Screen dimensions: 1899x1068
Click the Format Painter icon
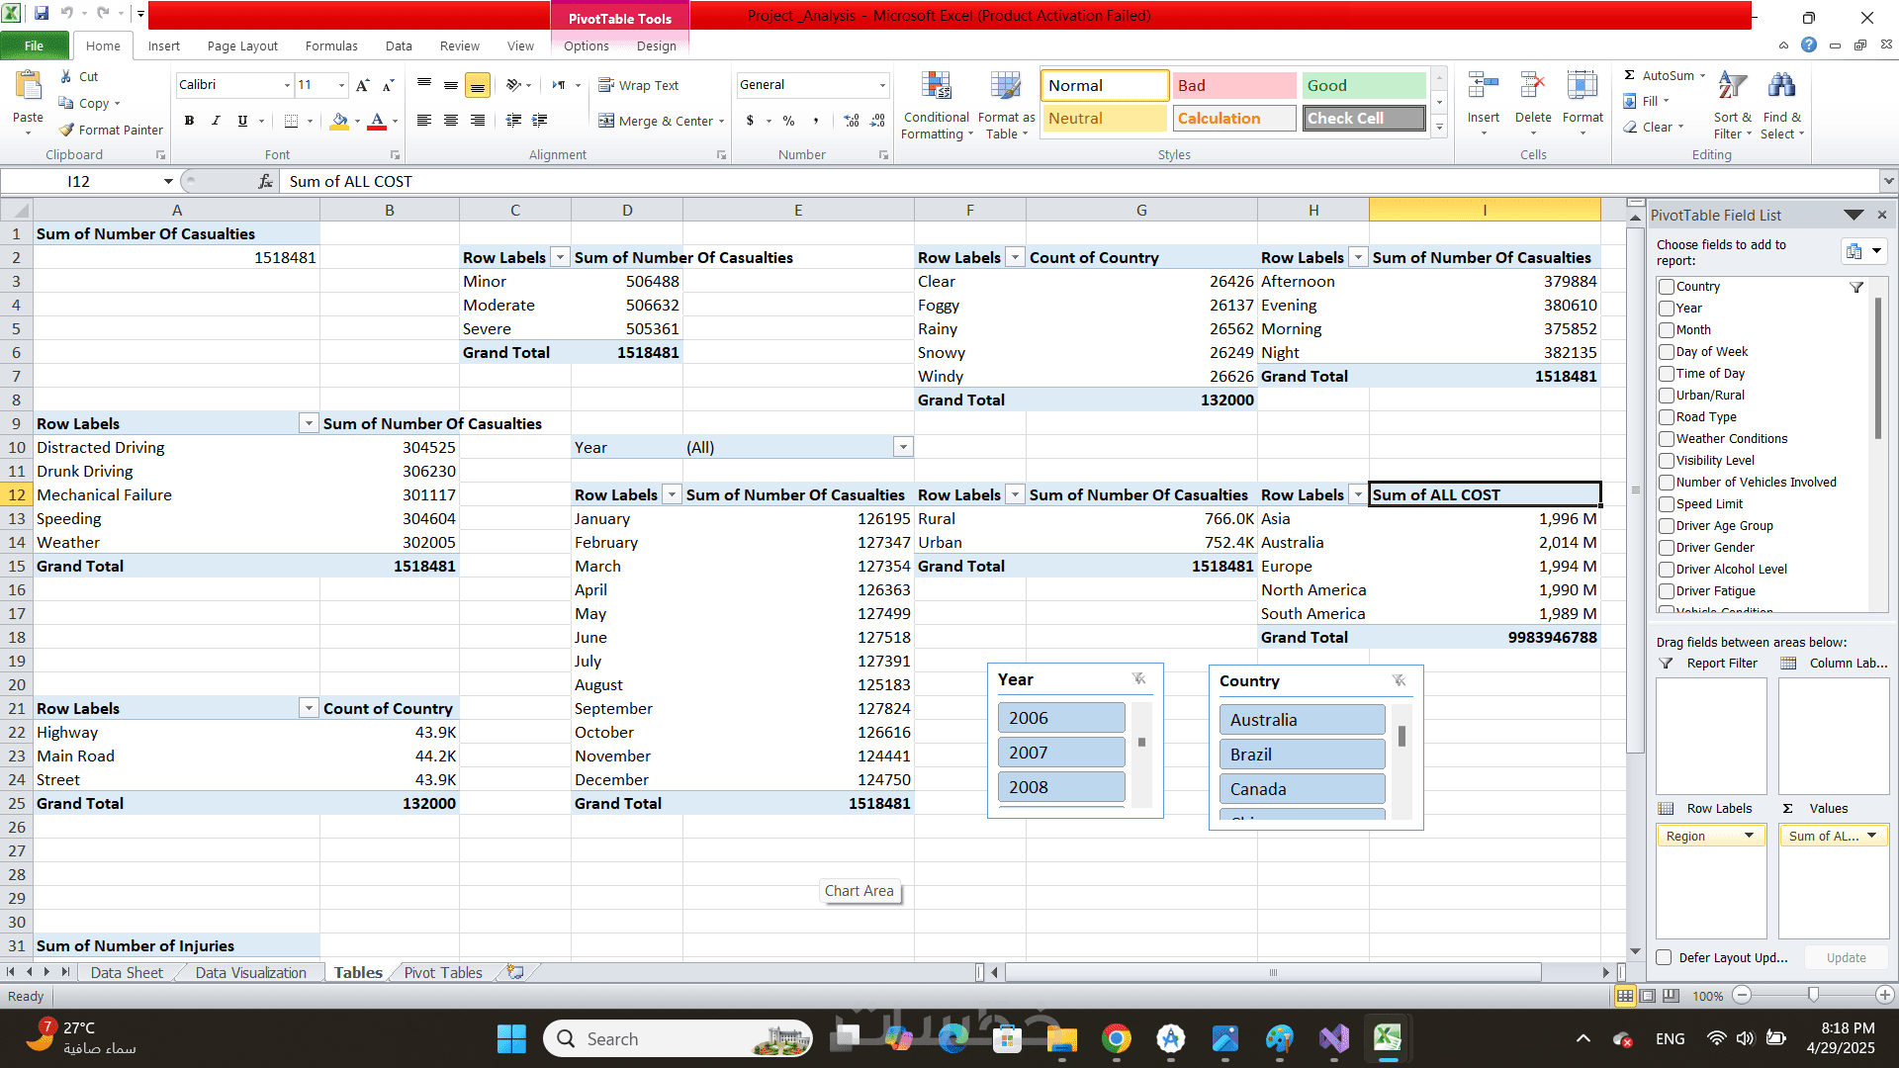click(67, 130)
